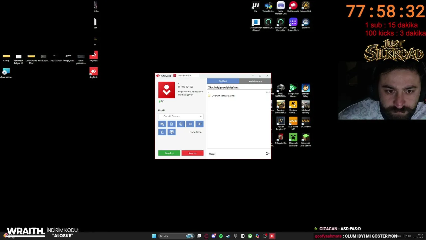
Task: Toggle the screen rectangle permission button
Action: click(199, 124)
